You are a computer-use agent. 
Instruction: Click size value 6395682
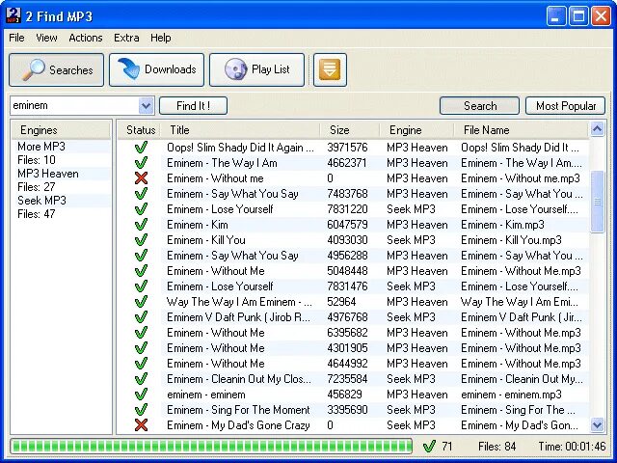(347, 333)
